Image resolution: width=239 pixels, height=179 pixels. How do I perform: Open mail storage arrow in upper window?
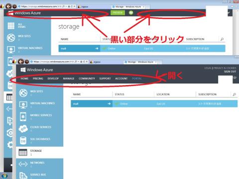click(x=97, y=49)
